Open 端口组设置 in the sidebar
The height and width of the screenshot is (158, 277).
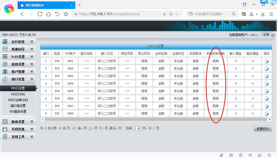18,106
